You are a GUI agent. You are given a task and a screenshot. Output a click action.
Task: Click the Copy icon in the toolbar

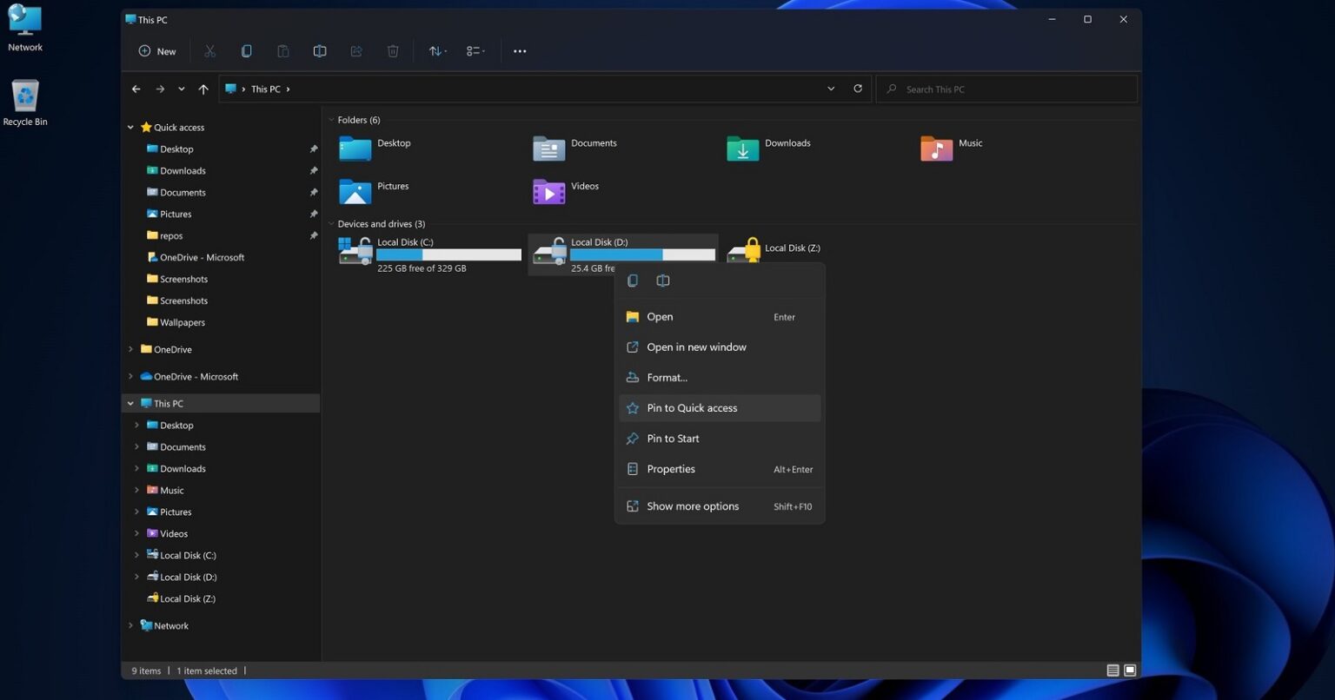click(x=246, y=50)
